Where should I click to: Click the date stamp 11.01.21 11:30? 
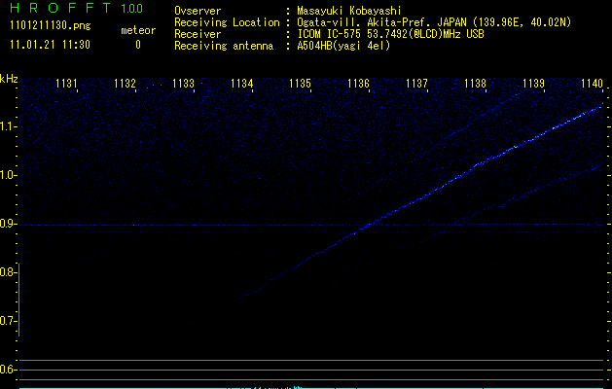50,45
